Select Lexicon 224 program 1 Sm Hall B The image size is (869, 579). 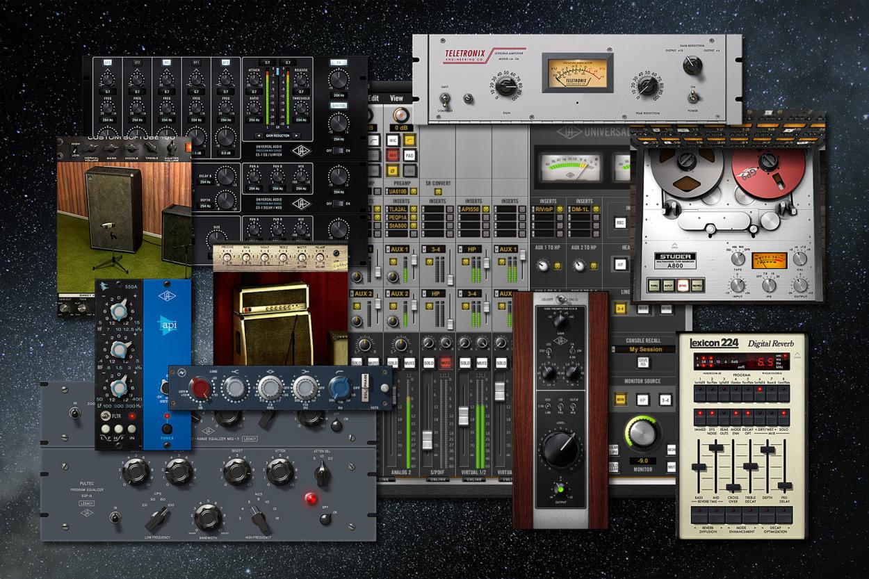pos(699,394)
